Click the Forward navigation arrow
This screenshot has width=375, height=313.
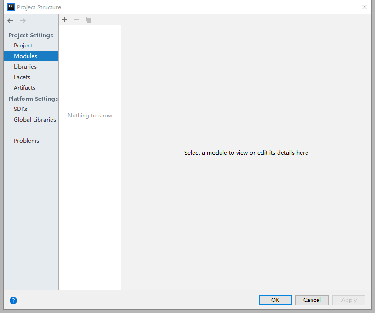pyautogui.click(x=23, y=20)
